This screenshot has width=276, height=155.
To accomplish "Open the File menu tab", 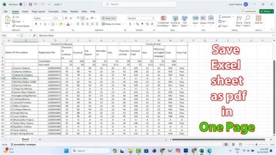I will point(6,12).
